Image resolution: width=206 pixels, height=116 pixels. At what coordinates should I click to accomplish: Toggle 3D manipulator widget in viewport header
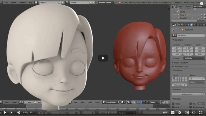click(x=137, y=102)
